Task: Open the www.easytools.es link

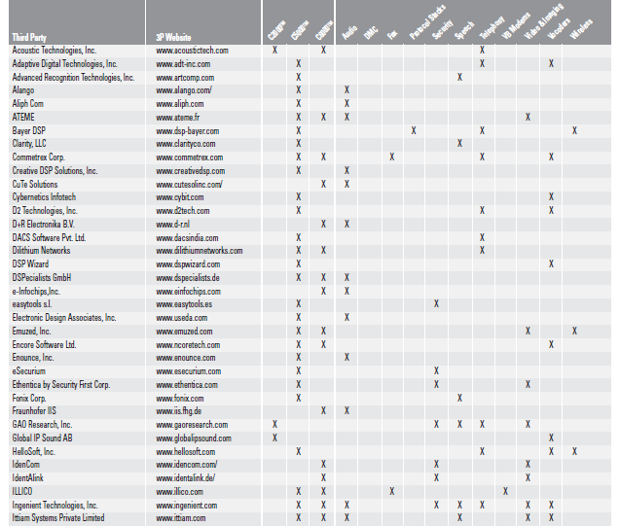Action: (x=184, y=304)
